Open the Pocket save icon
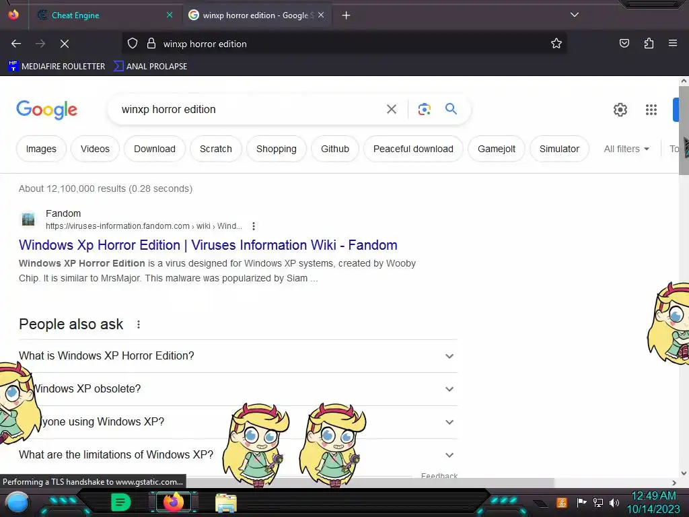Viewport: 689px width, 517px height. coord(624,43)
